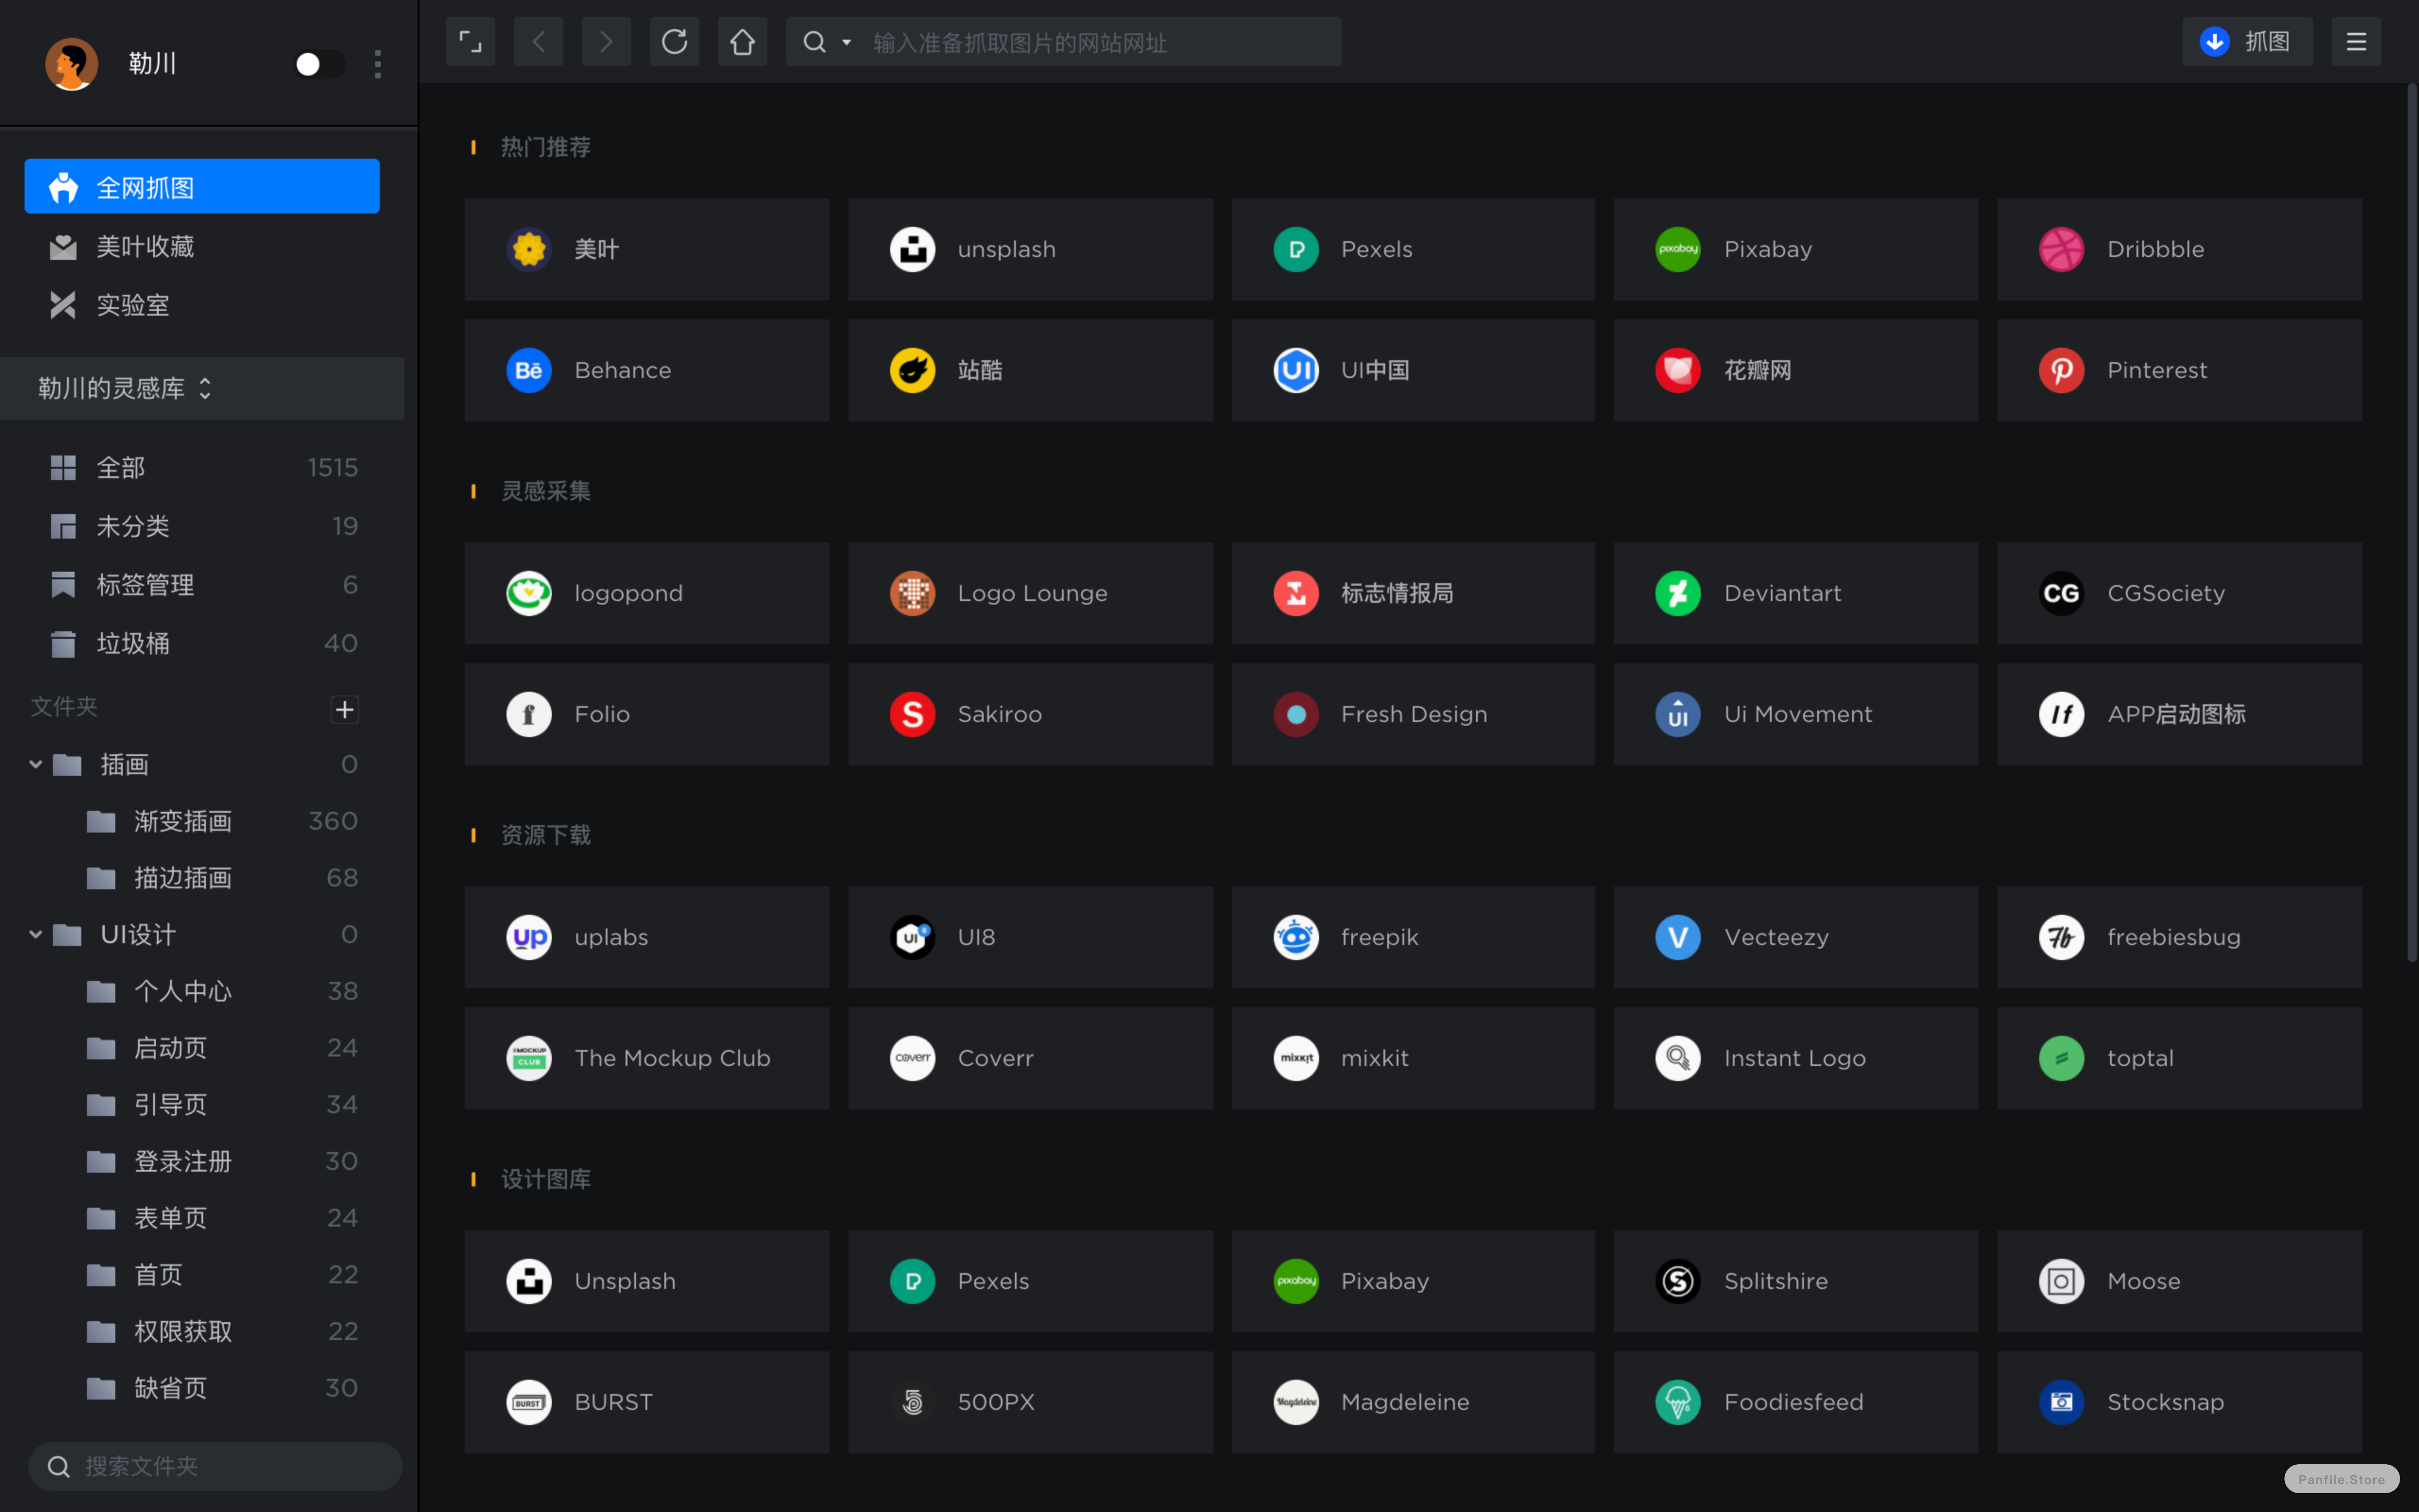Click the vertical scrollbar on the right
Viewport: 2419px width, 1512px height.
2411,523
